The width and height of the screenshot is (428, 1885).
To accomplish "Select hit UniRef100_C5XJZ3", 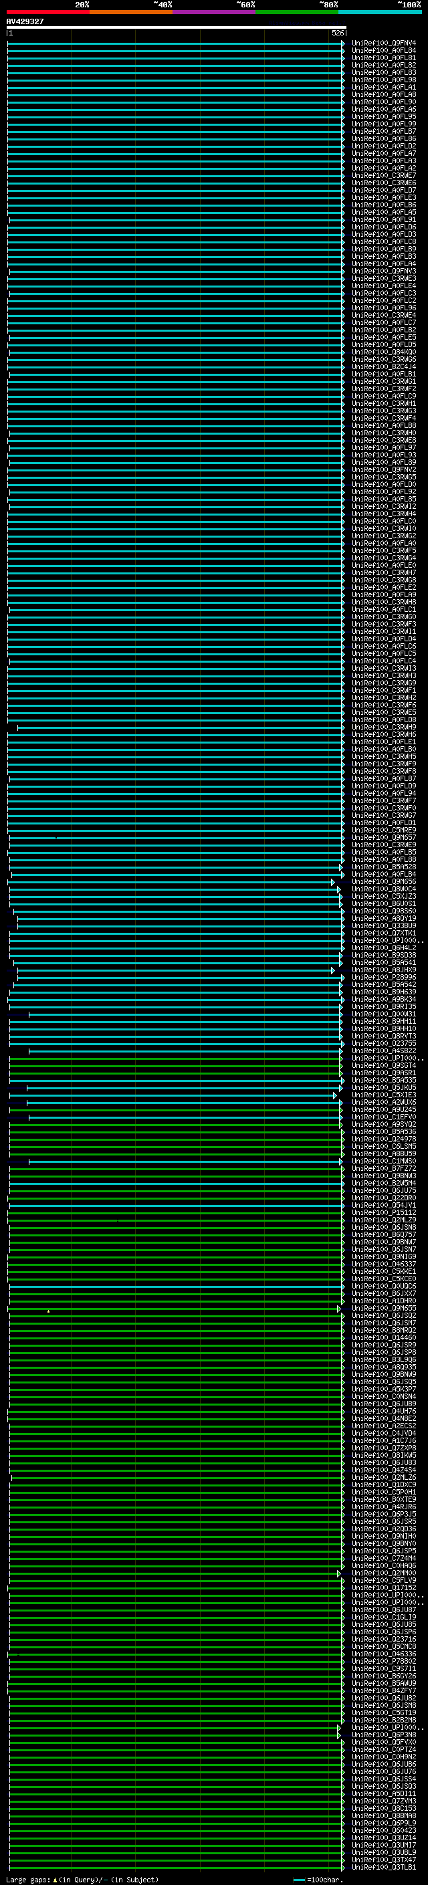I will pos(384,897).
